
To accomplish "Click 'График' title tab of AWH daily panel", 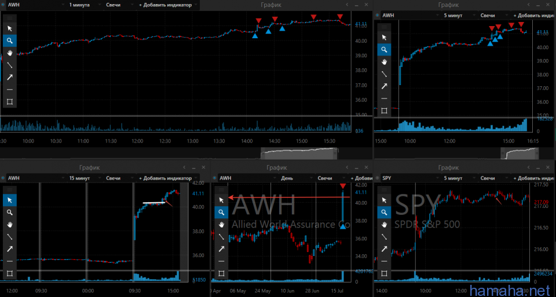I will click(277, 168).
